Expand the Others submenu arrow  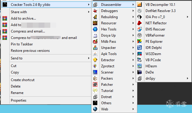coord(133,103)
